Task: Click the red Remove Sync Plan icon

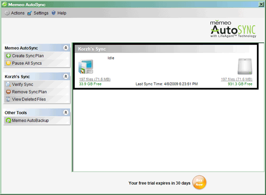Action: click(8, 92)
